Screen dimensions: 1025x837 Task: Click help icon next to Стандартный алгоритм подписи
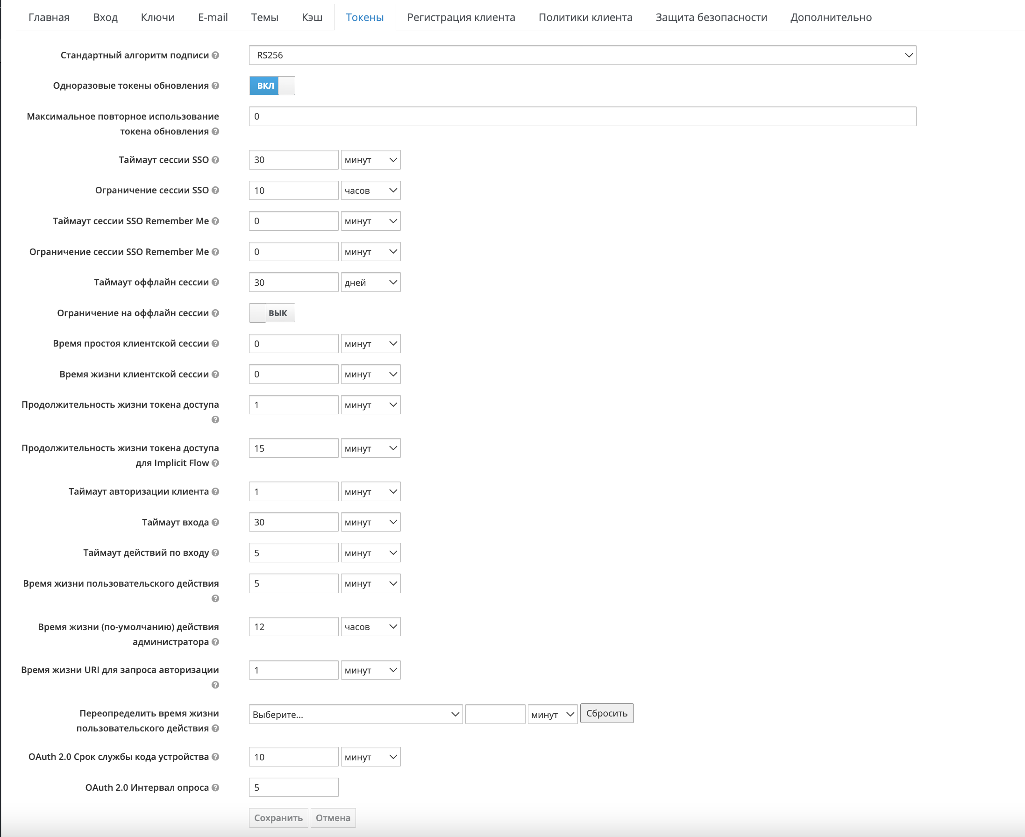[x=215, y=56]
